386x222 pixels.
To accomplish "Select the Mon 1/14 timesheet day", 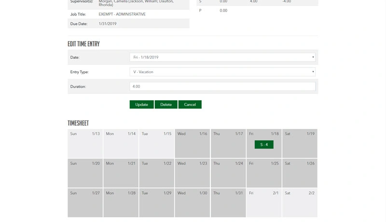I will [121, 144].
